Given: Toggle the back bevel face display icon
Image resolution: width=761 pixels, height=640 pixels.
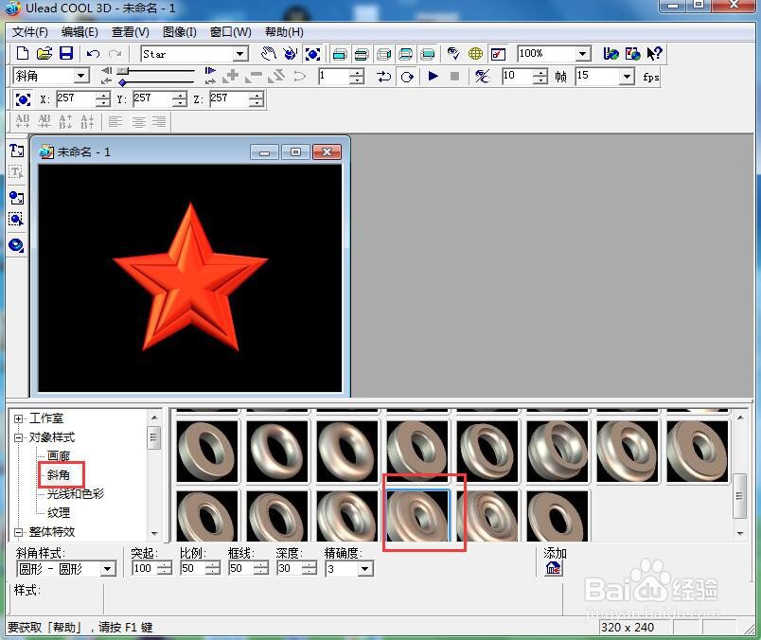Looking at the screenshot, I should tap(405, 54).
